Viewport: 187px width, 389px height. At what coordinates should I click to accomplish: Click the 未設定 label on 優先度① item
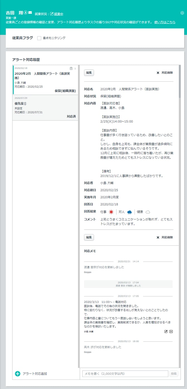(18, 108)
